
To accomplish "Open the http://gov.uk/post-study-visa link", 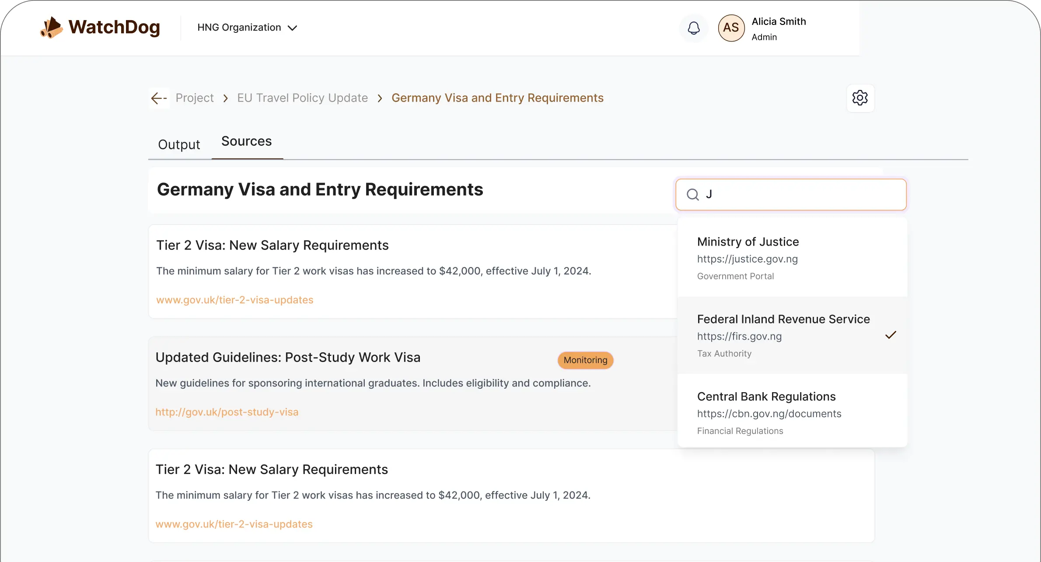I will tap(227, 412).
